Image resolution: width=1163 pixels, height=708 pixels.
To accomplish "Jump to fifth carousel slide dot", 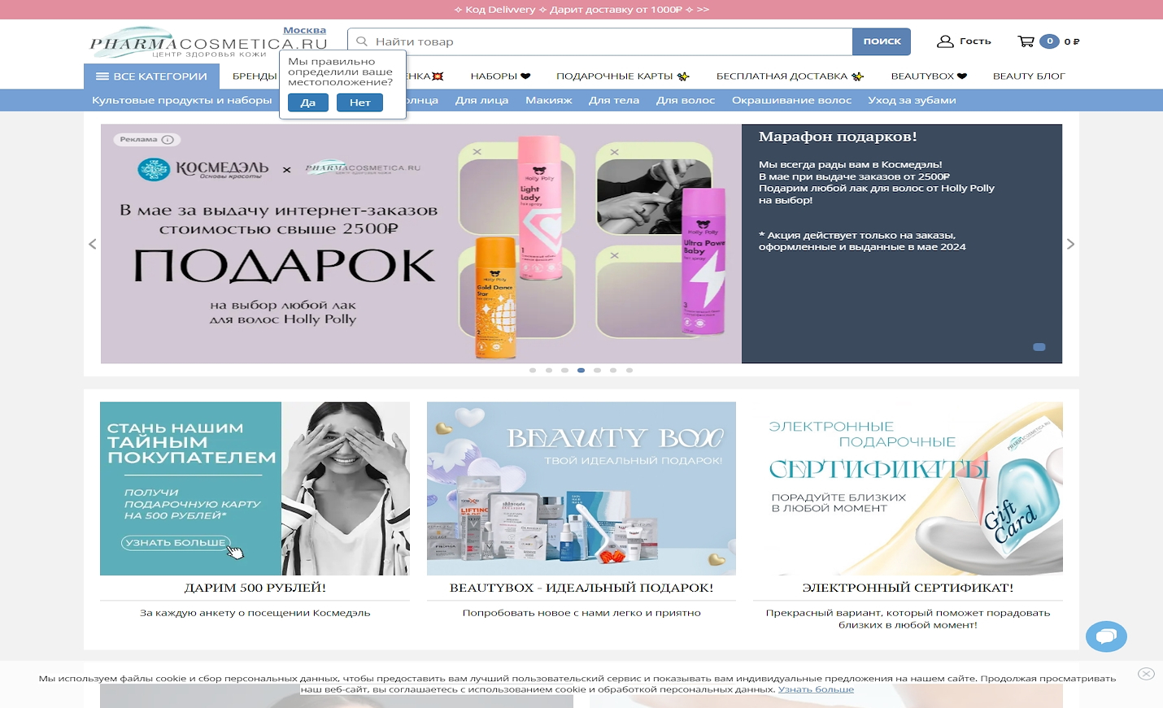I will click(597, 370).
